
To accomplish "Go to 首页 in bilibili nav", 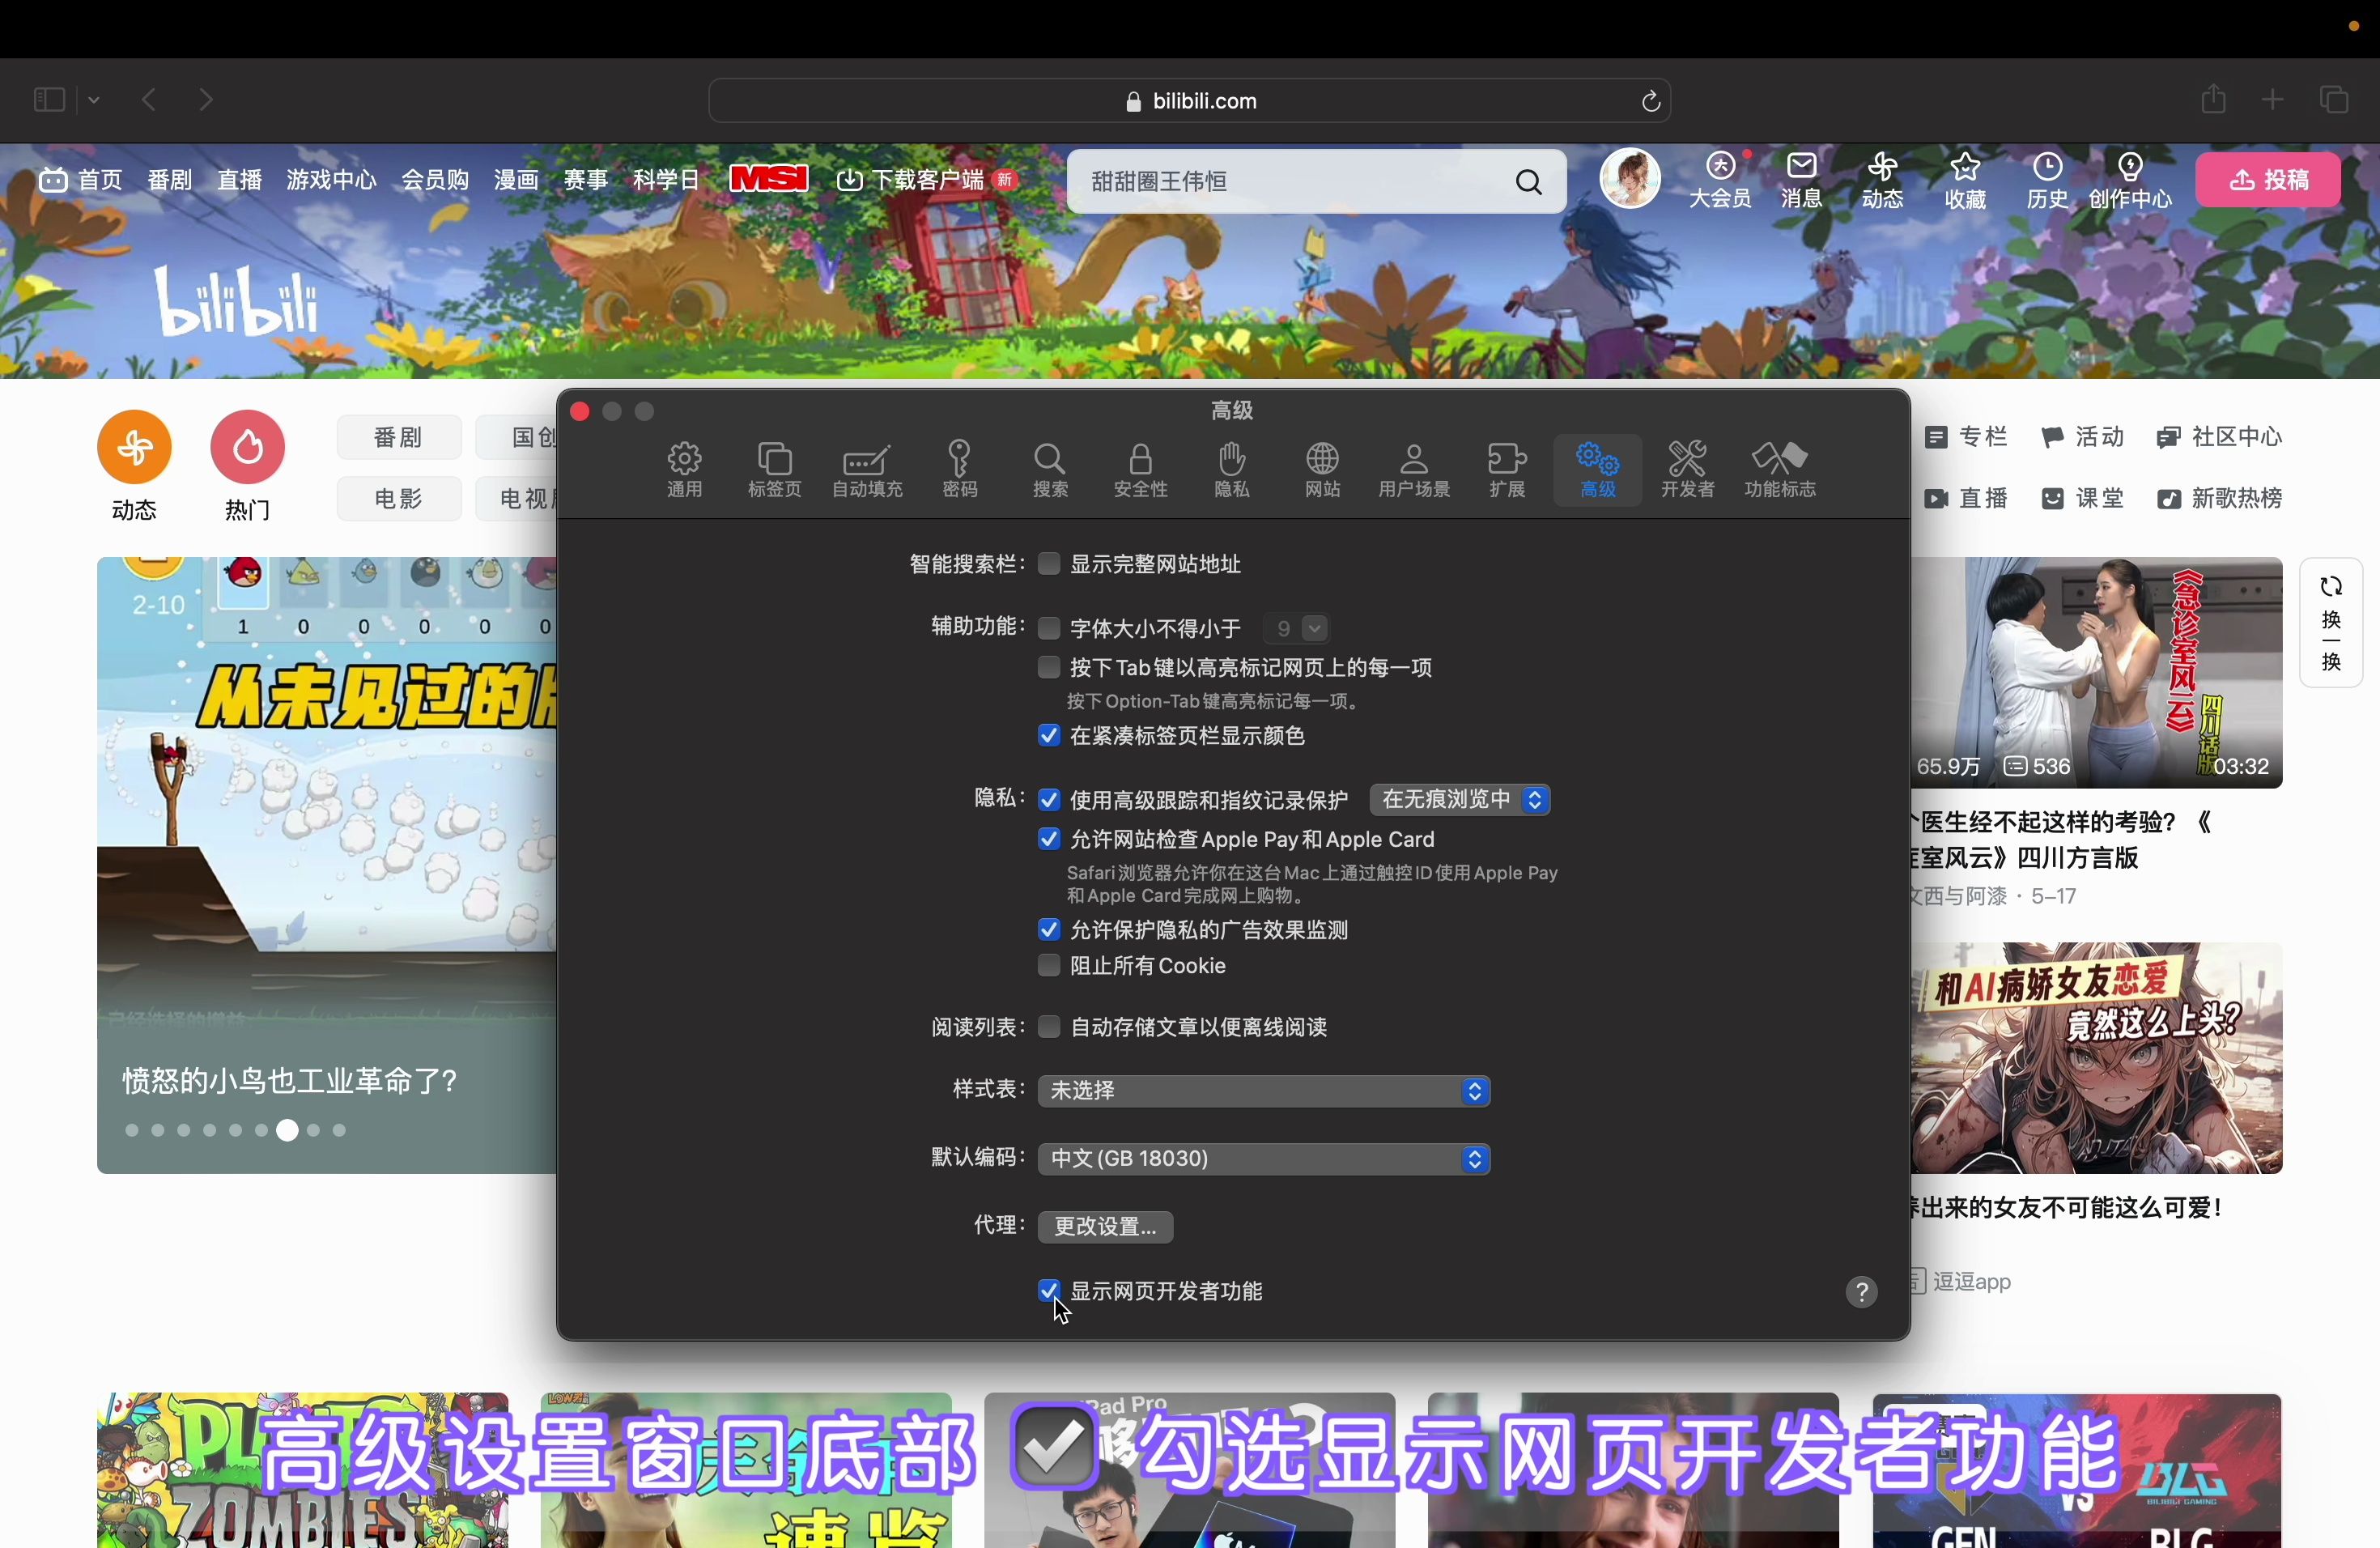I will point(81,180).
